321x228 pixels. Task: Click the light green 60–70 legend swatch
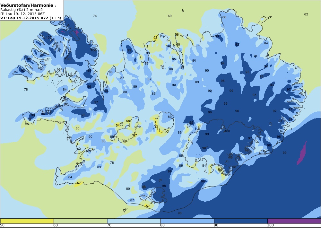(80, 221)
